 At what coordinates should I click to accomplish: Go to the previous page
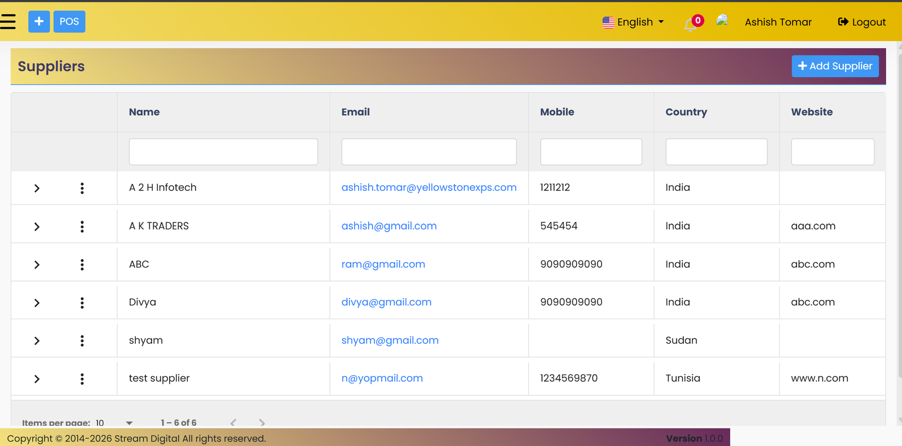point(233,422)
